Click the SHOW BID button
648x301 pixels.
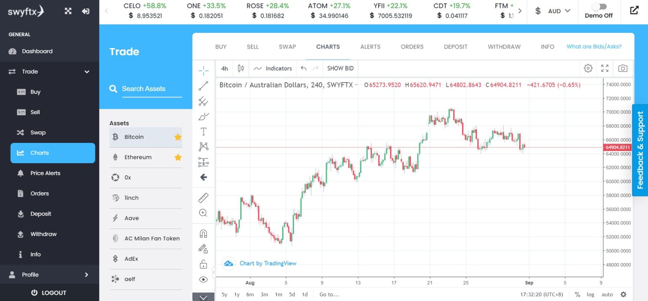tap(340, 68)
